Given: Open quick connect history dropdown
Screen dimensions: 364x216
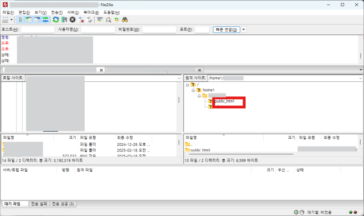Looking at the screenshot, I should [243, 30].
